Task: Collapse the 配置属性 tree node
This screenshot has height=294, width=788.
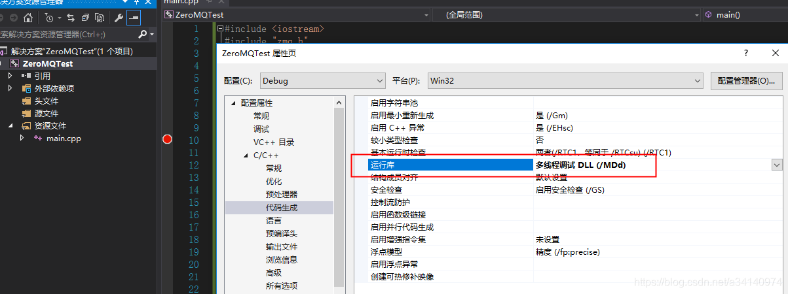Action: (233, 103)
